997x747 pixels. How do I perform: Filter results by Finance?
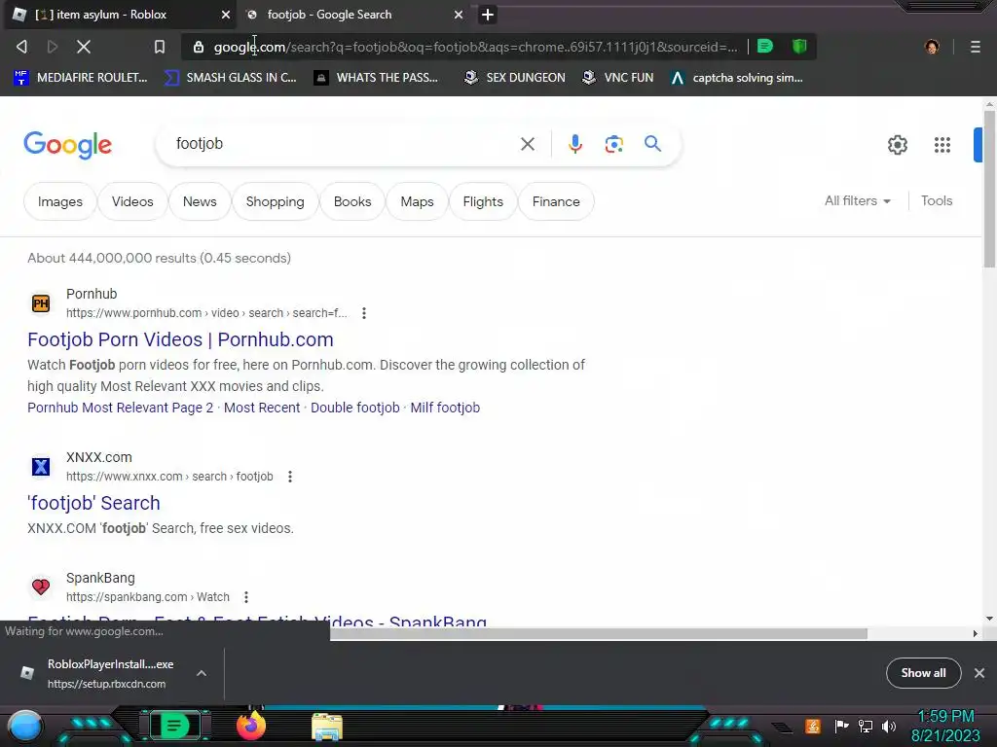(556, 201)
